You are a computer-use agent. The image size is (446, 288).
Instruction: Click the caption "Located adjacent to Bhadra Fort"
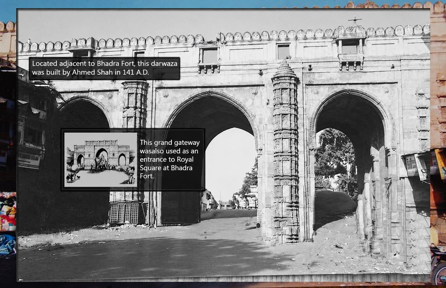click(x=83, y=63)
